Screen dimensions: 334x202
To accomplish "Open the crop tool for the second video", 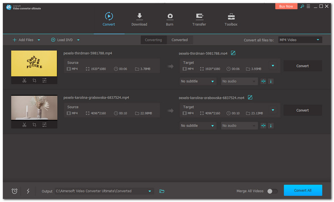I will point(34,125).
